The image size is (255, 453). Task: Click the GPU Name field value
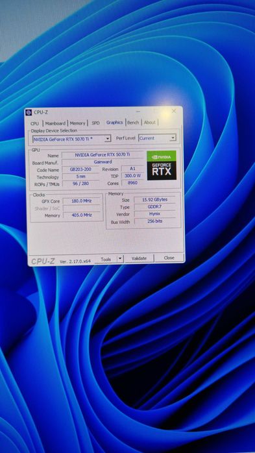click(x=103, y=155)
